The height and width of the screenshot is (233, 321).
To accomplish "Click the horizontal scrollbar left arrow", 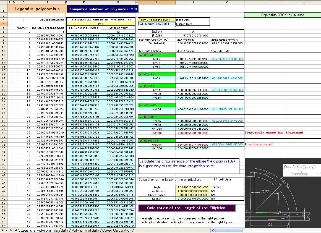I will pos(213,230).
